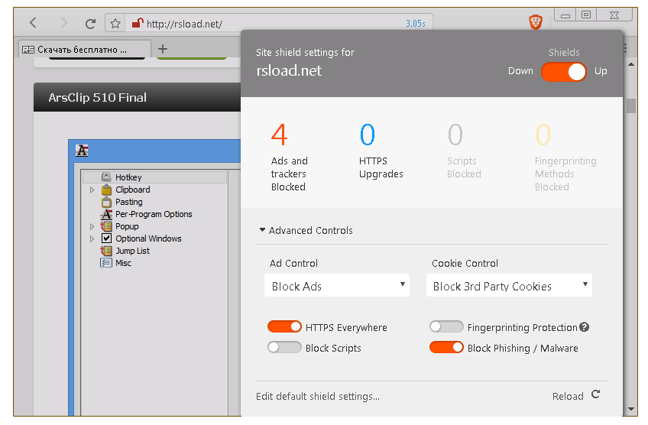
Task: Click the Pasting clipboard icon
Action: (107, 202)
